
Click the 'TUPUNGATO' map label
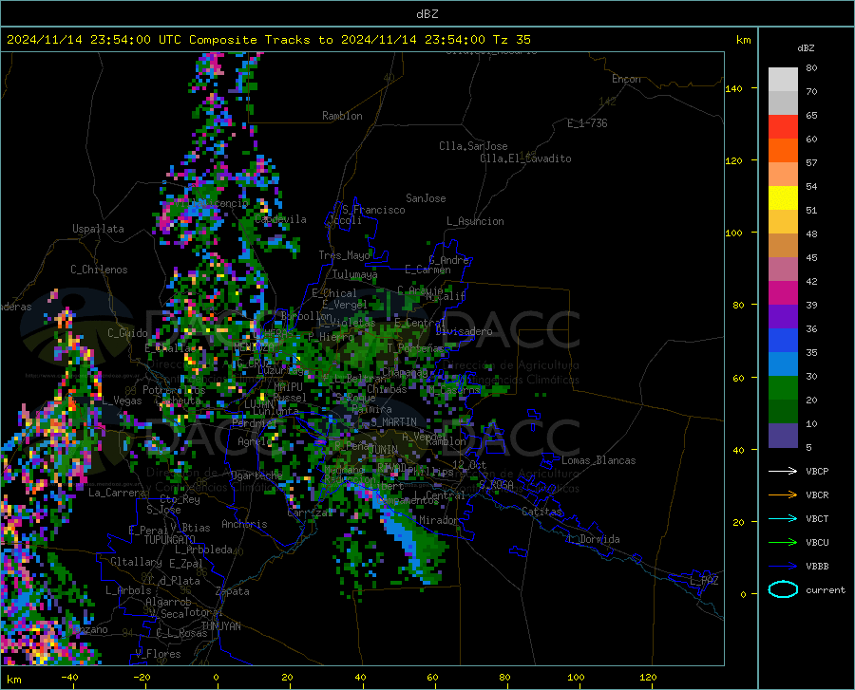pyautogui.click(x=170, y=540)
